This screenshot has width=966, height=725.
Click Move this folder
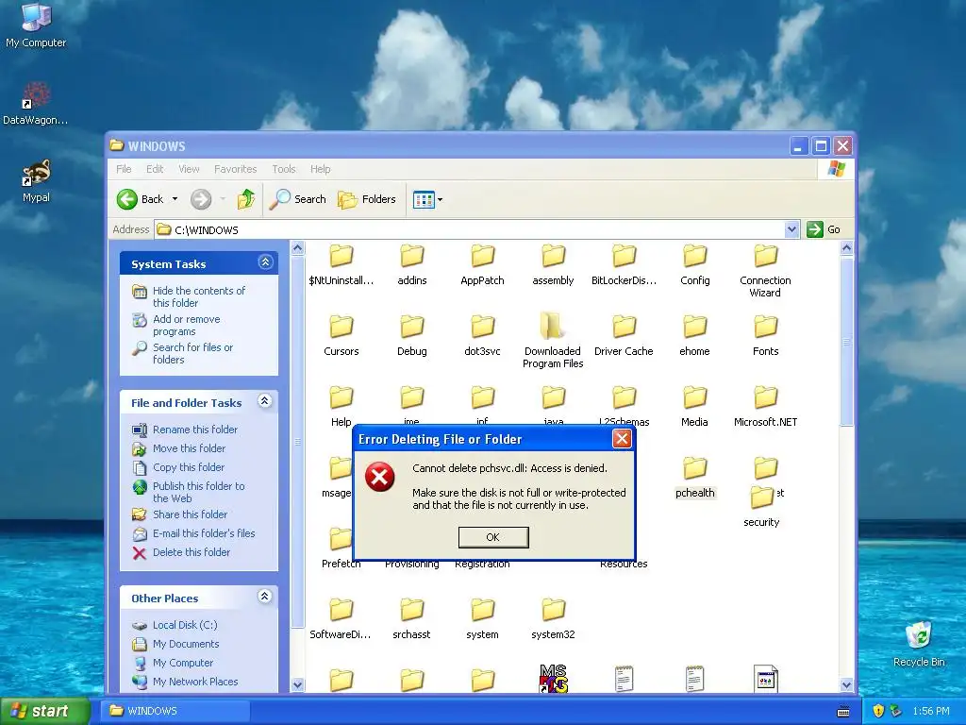pos(189,448)
